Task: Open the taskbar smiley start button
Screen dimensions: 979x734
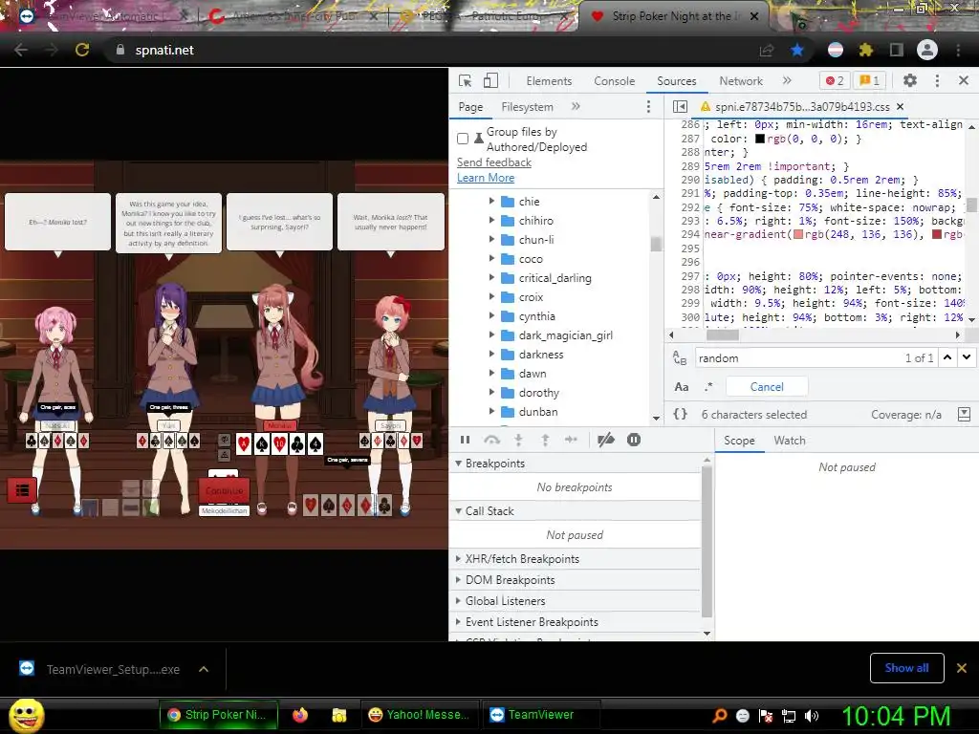Action: pos(26,715)
